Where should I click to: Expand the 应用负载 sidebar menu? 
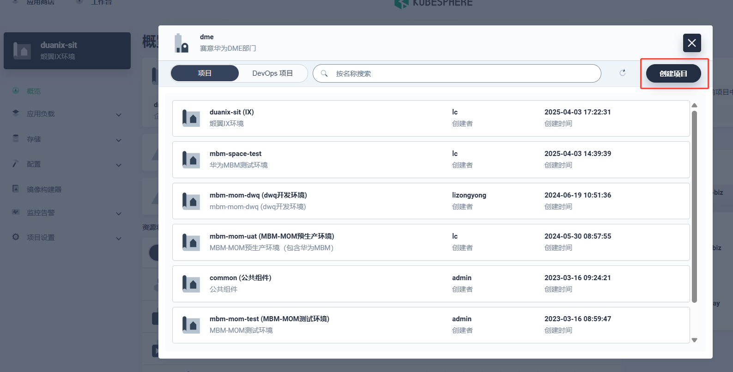pos(67,114)
